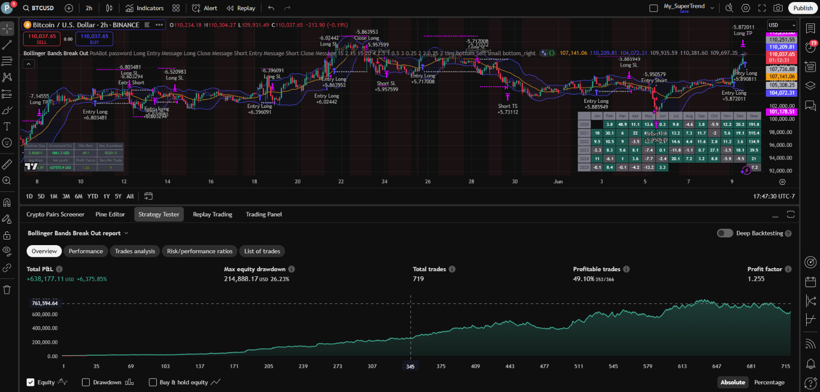Open the help center question icon
820x392 pixels.
coord(810,383)
